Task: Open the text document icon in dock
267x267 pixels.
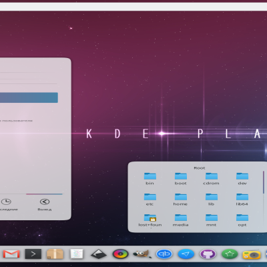Action: click(77, 254)
